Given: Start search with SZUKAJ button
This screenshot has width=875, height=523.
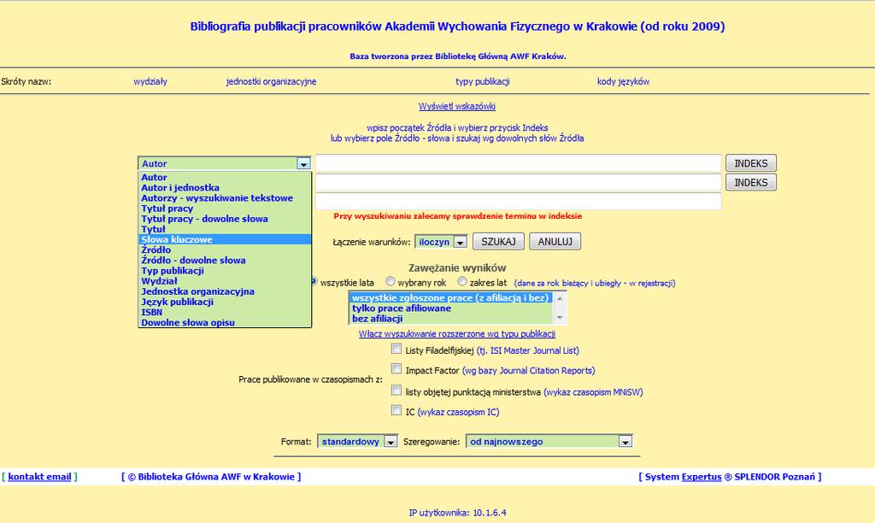Looking at the screenshot, I should point(498,241).
